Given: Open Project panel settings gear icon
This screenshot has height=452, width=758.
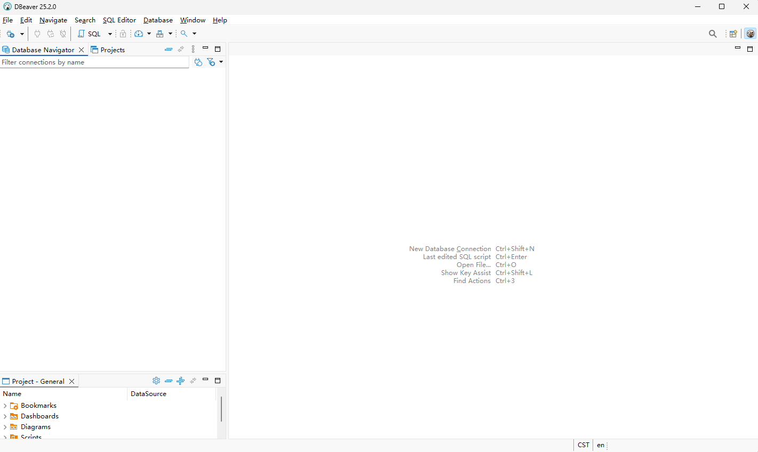Looking at the screenshot, I should (156, 381).
